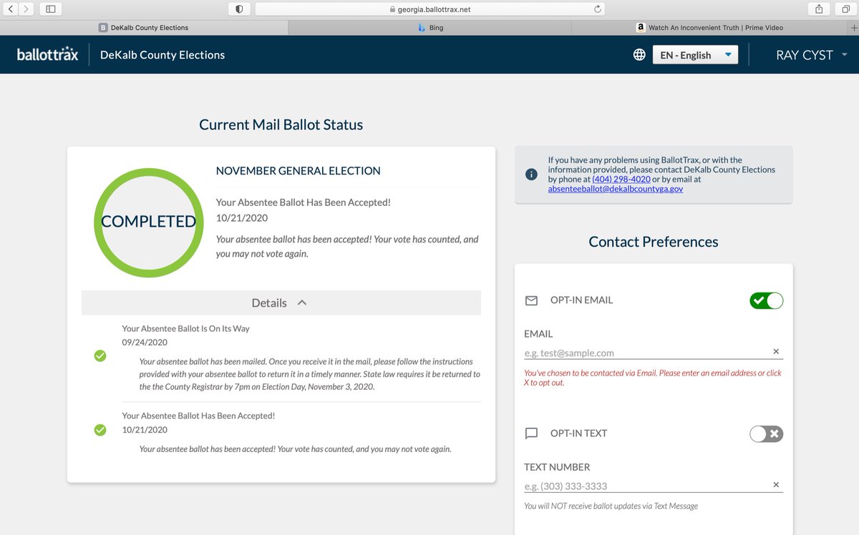Click the COMPLETED status circle
The image size is (859, 535).
[x=148, y=222]
